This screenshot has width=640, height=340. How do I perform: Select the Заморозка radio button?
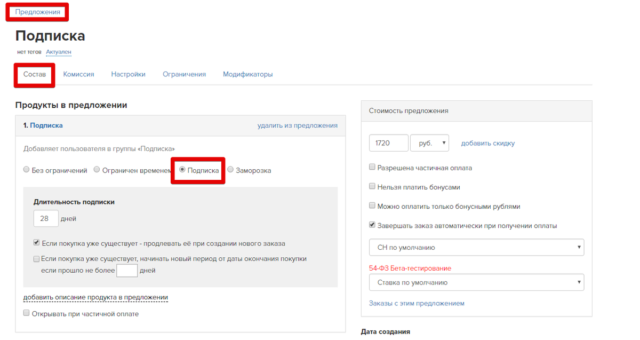[x=230, y=170]
